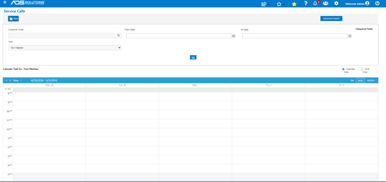Expand the dropdown arrow beside Today

(21, 80)
